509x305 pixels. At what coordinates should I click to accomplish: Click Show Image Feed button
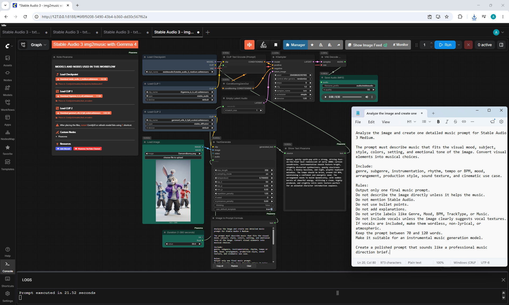(367, 45)
